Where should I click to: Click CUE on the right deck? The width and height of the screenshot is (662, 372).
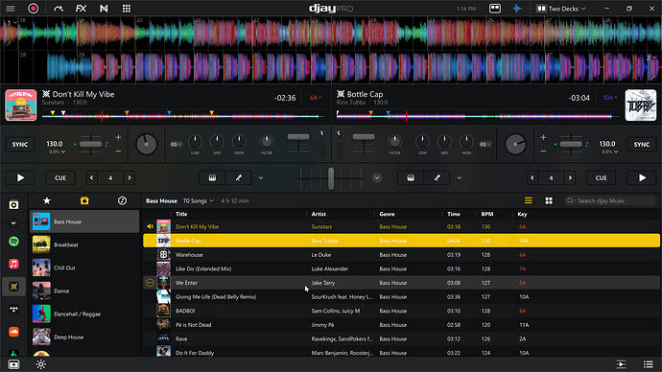coord(601,178)
